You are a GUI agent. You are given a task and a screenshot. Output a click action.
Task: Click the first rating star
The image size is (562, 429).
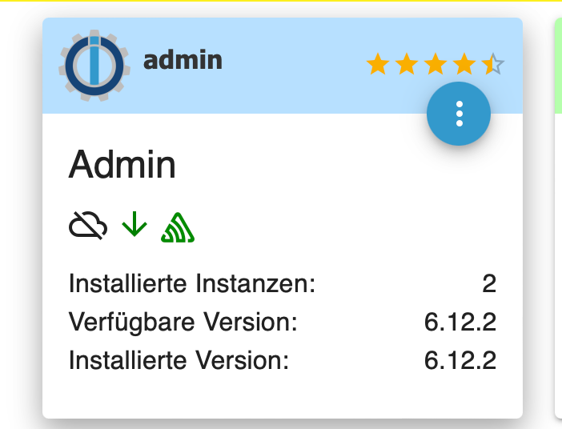(x=378, y=64)
